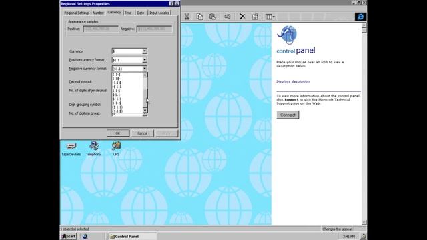
Task: Click the 'Displays description' text
Action: click(x=293, y=81)
